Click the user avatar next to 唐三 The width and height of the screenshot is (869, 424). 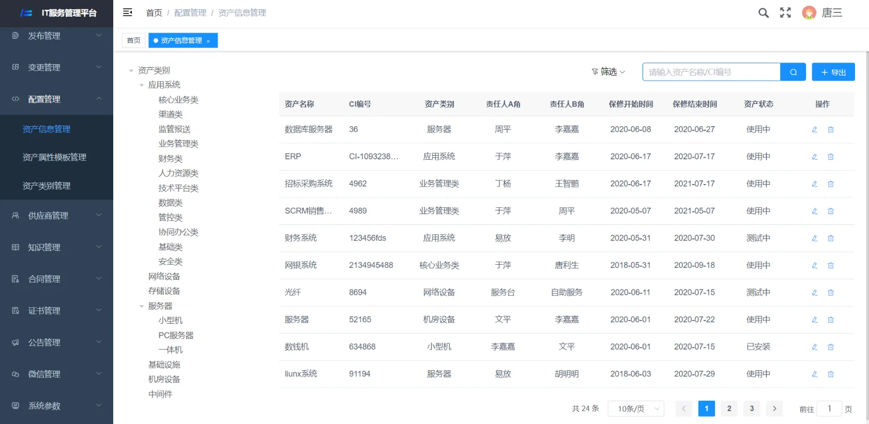[809, 13]
